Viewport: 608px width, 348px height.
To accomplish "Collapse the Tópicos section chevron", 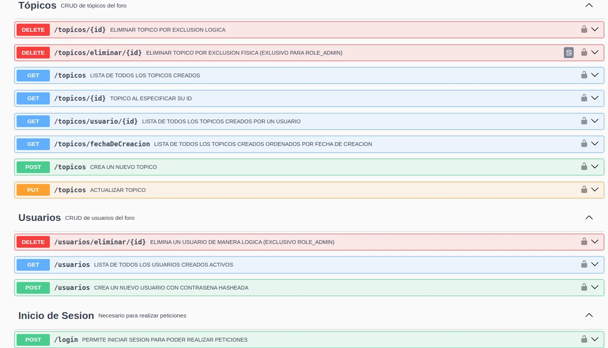I will [589, 5].
